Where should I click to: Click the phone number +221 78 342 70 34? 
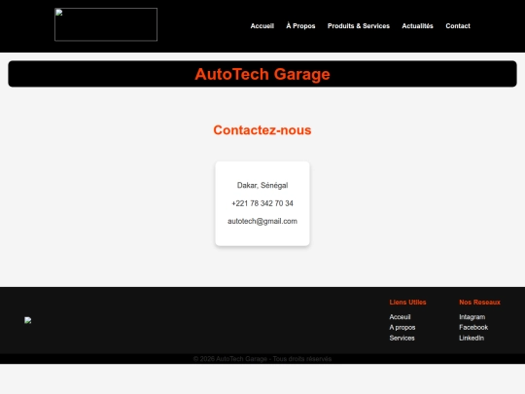(262, 203)
